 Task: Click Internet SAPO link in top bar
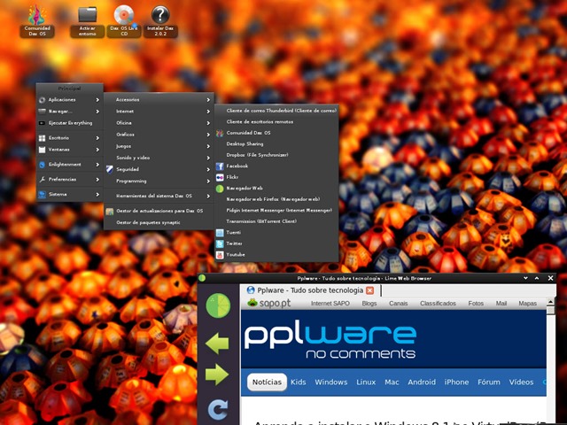coord(330,304)
